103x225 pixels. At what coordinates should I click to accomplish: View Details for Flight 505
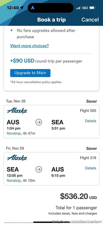tap(90, 121)
